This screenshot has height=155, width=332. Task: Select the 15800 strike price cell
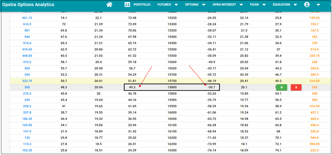[172, 87]
